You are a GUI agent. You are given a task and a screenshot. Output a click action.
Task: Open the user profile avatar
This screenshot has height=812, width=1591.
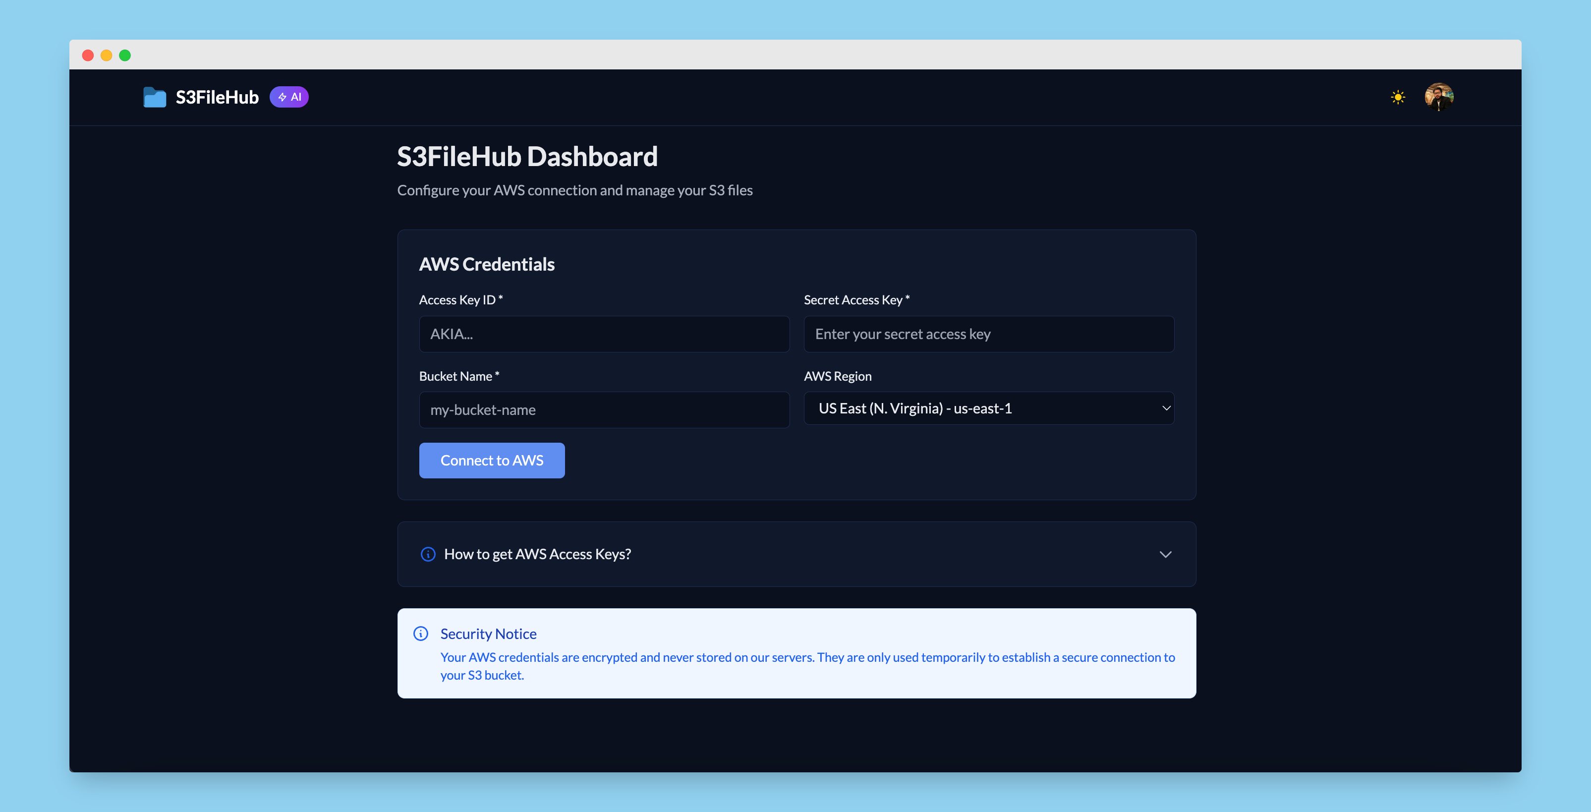click(x=1438, y=97)
